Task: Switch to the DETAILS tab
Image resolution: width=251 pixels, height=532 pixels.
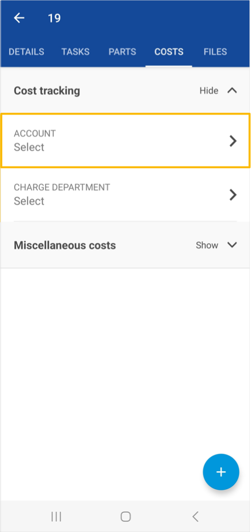Action: [x=27, y=52]
